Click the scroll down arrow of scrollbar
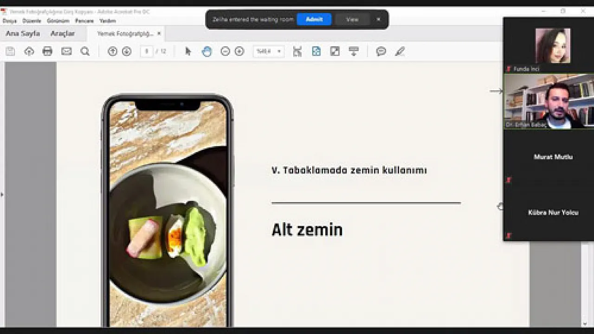This screenshot has height=334, width=594. [x=584, y=323]
